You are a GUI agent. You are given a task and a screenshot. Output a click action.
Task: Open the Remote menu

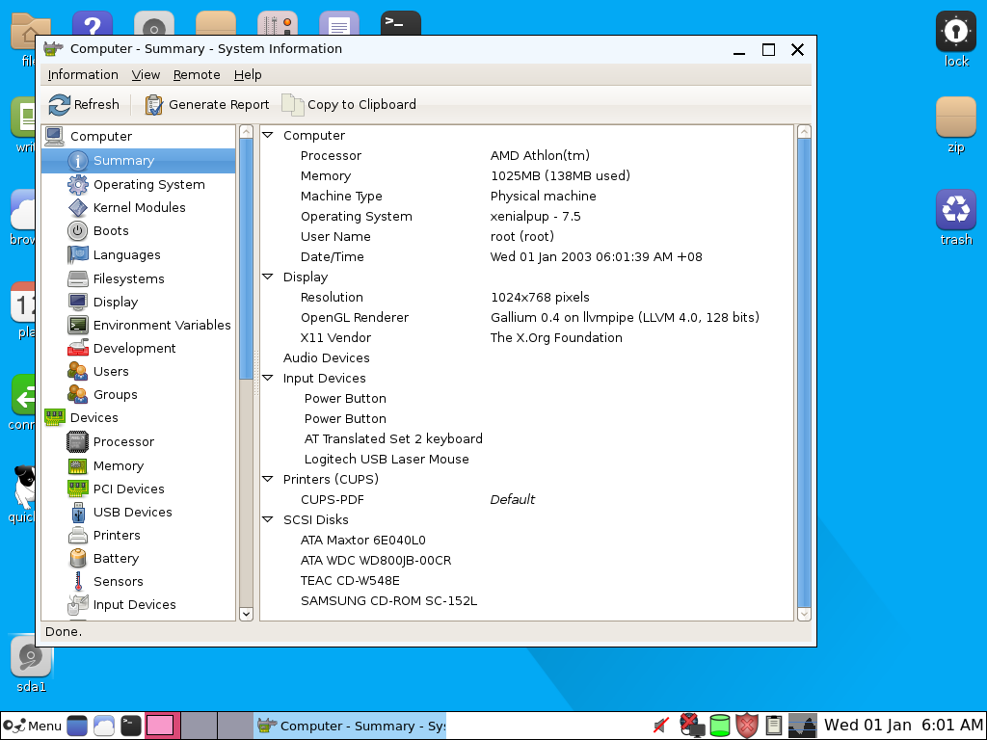point(197,75)
